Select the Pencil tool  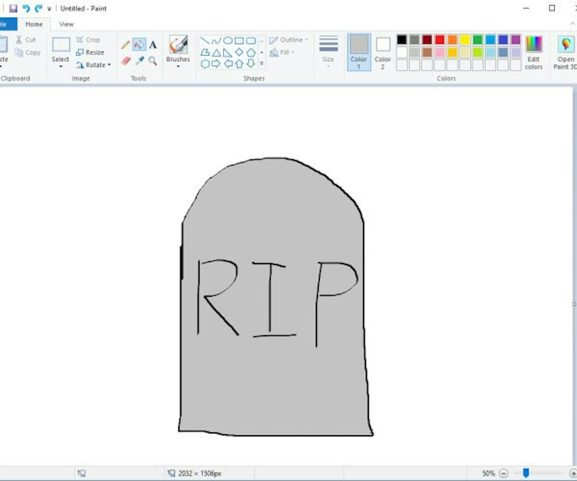pos(125,45)
